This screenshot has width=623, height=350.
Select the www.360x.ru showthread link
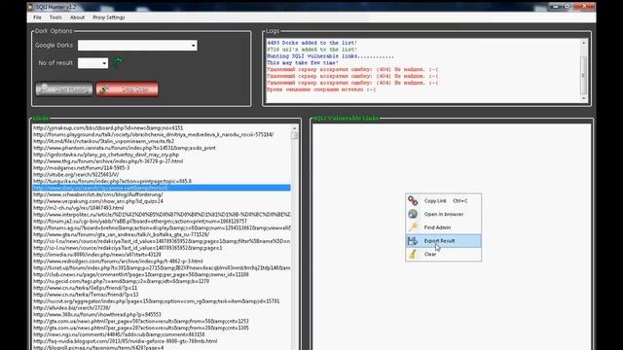click(x=162, y=315)
